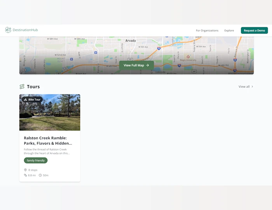Click the bicycle icon in Bike Tour badge
This screenshot has width=272, height=210.
26,100
